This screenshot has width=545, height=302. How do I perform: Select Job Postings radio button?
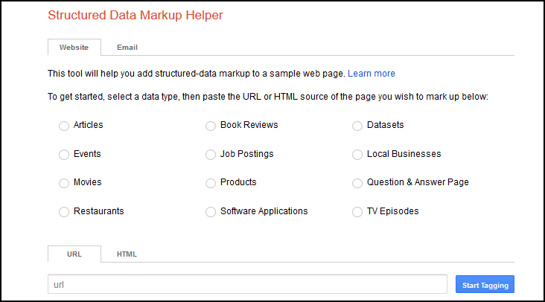click(x=211, y=155)
